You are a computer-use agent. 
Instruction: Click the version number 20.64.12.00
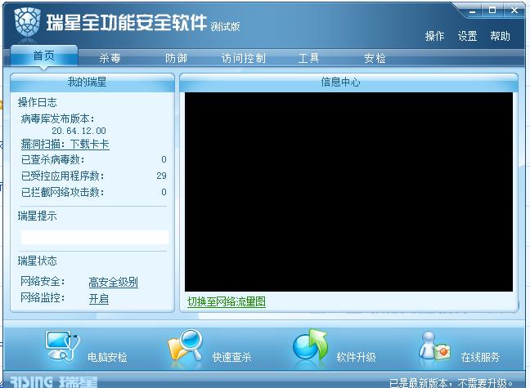pos(79,131)
